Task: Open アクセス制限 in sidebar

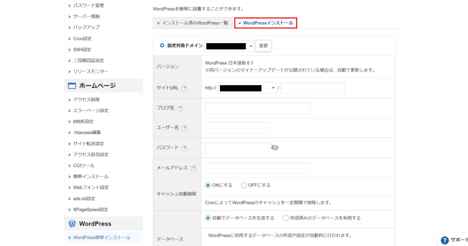Action: 86,100
